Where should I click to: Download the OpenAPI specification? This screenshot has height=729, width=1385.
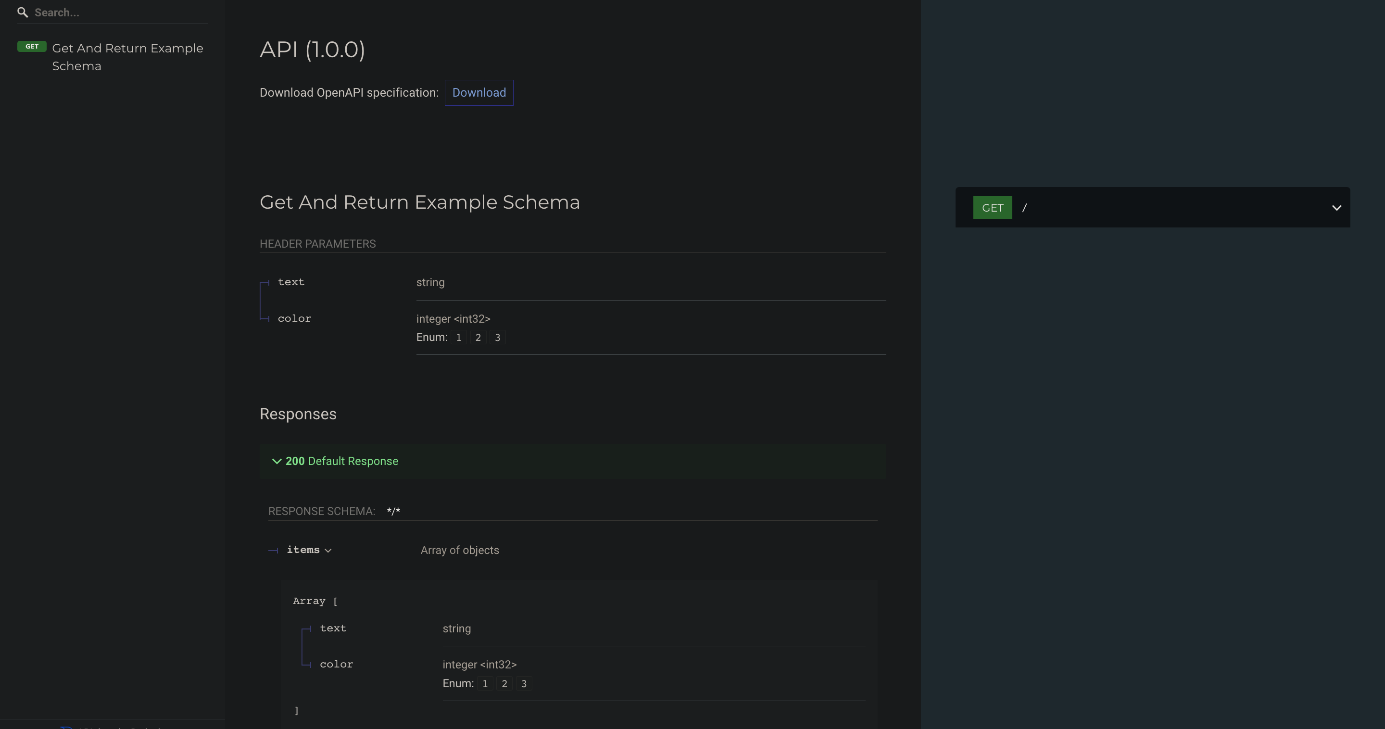click(x=478, y=92)
